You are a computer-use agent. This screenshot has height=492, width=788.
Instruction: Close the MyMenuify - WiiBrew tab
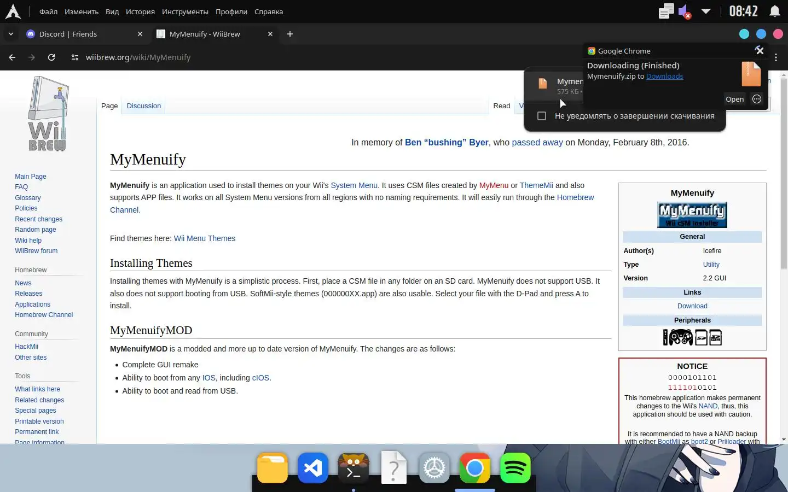(270, 34)
